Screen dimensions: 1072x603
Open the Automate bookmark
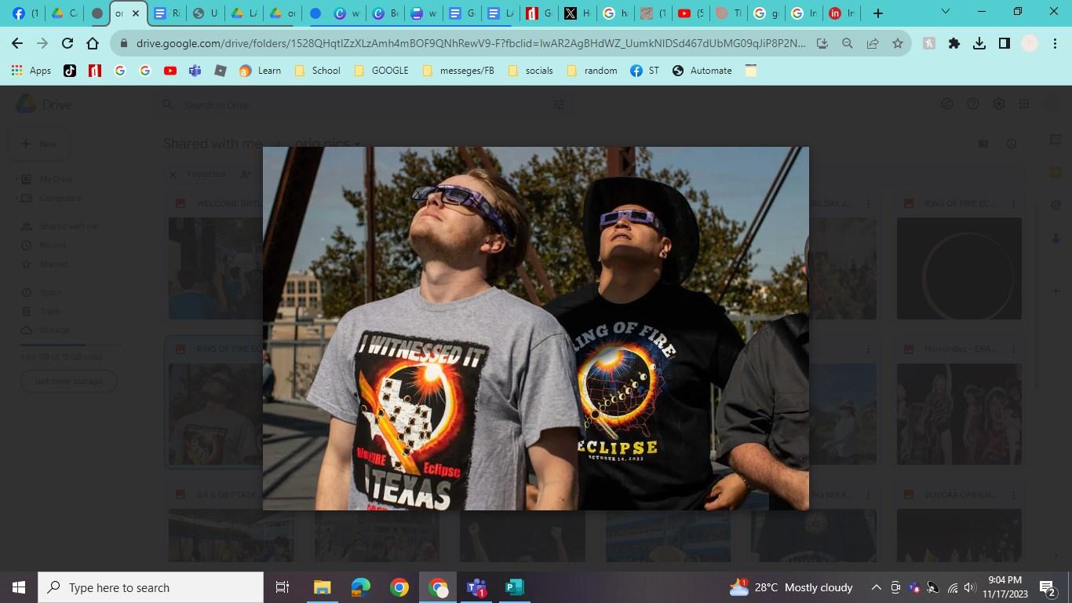(702, 71)
